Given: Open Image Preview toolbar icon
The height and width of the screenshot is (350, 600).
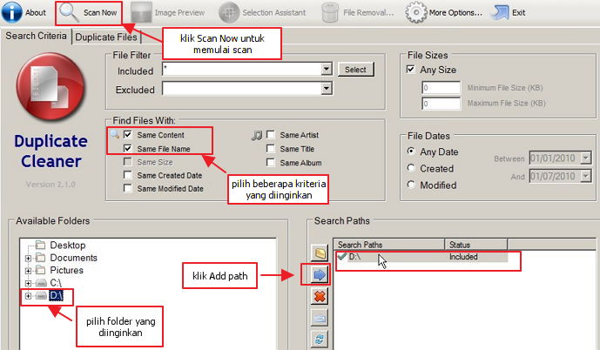Looking at the screenshot, I should pos(141,12).
